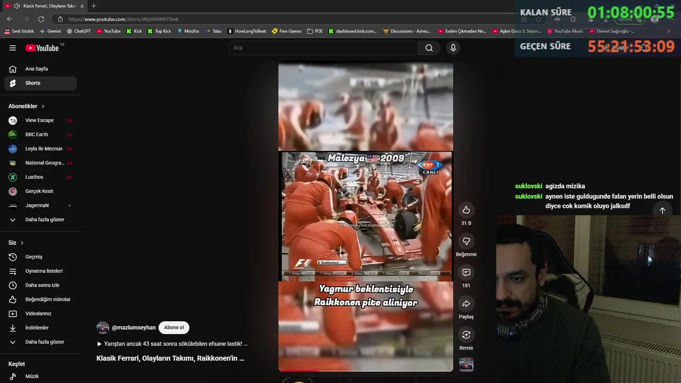Open the sound thumbnail below Remix
Screen dimensions: 681x383
466,364
